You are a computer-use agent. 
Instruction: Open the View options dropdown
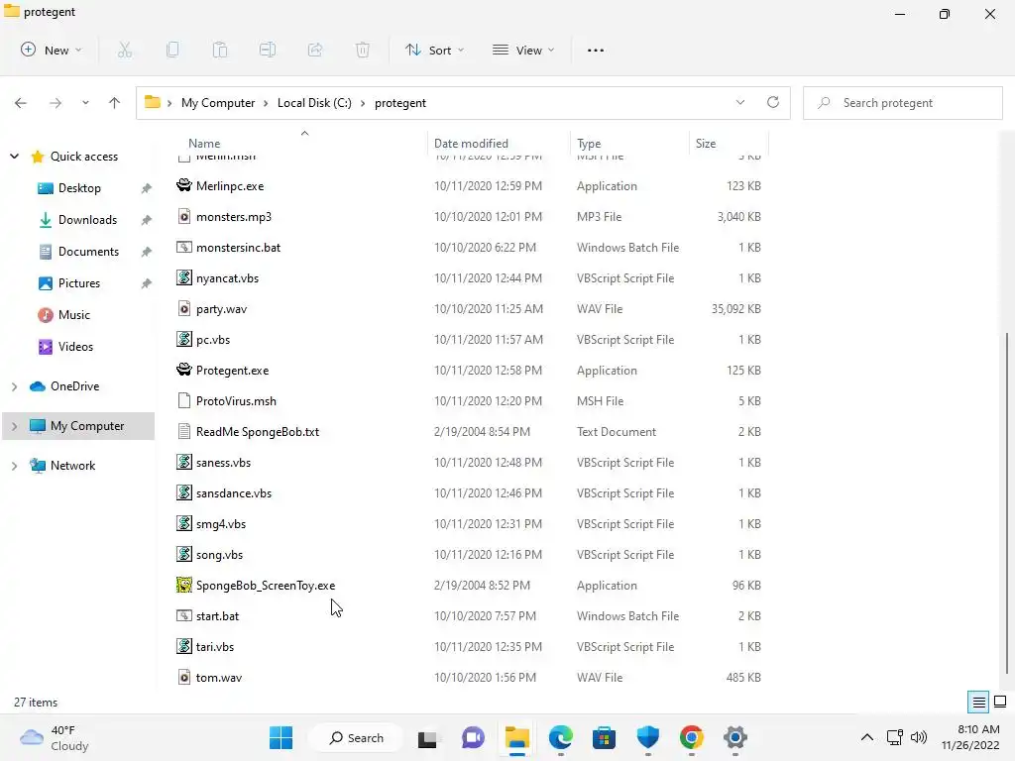[523, 50]
